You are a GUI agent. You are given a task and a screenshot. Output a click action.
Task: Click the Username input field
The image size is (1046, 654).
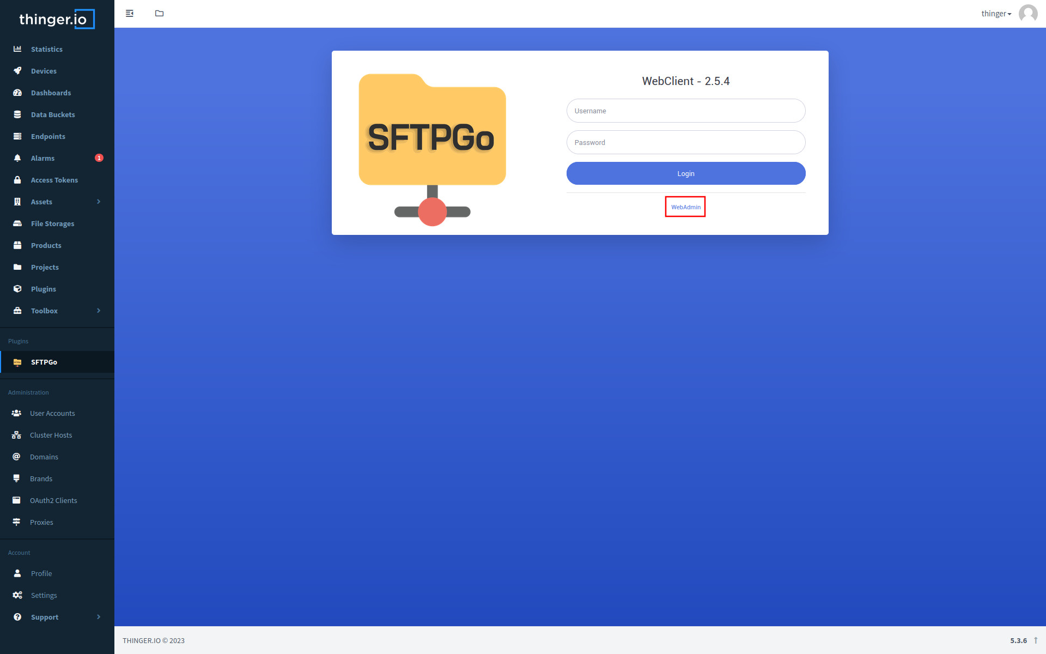pyautogui.click(x=685, y=110)
